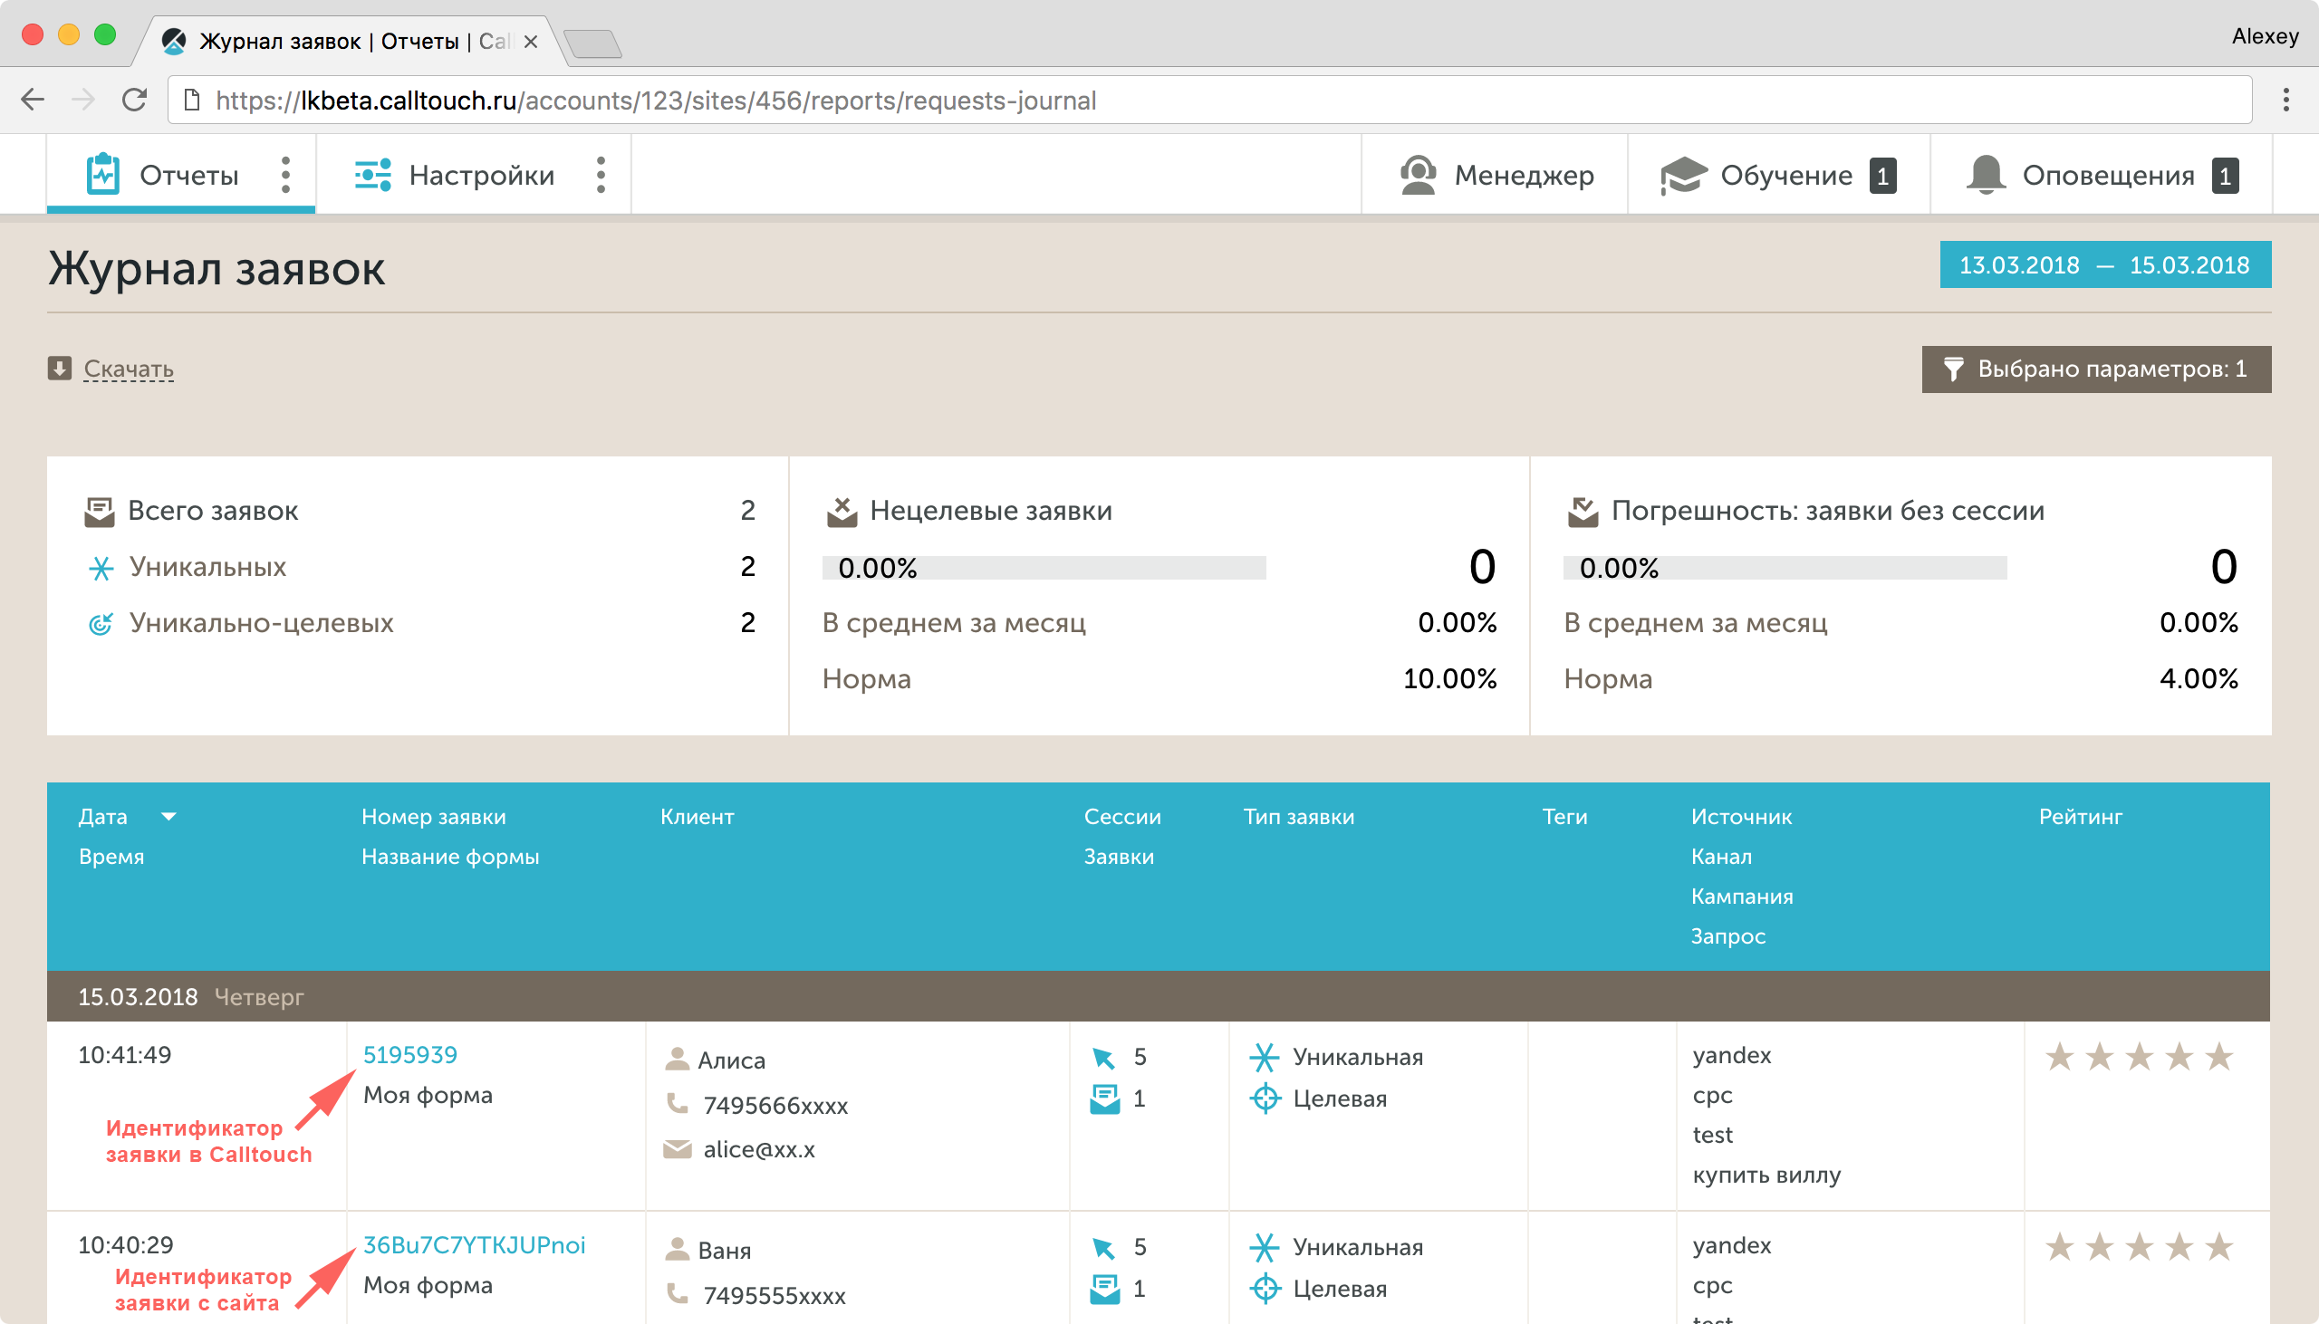Viewport: 2319px width, 1324px height.
Task: Click the Уникальных asterisk icon
Action: click(101, 569)
